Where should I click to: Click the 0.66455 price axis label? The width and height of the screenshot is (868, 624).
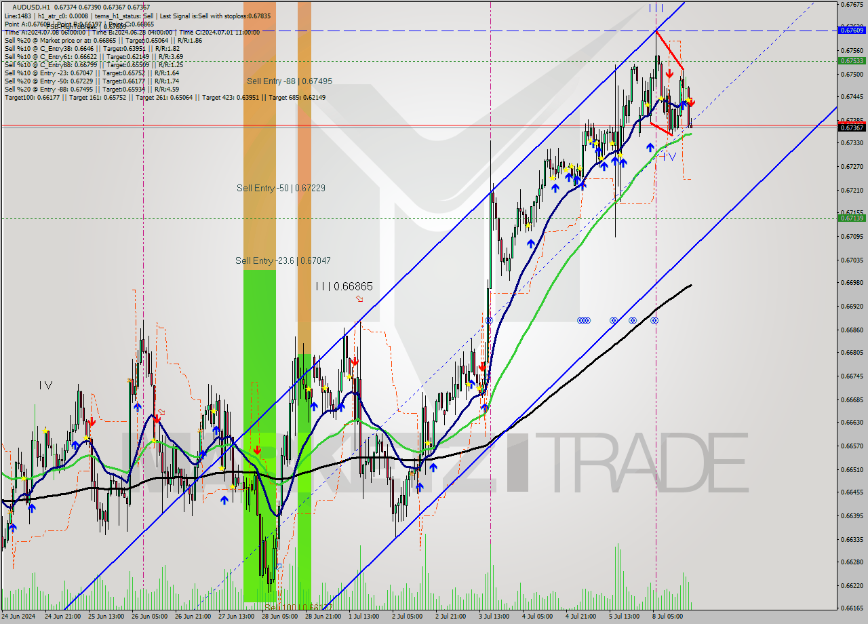pos(852,492)
